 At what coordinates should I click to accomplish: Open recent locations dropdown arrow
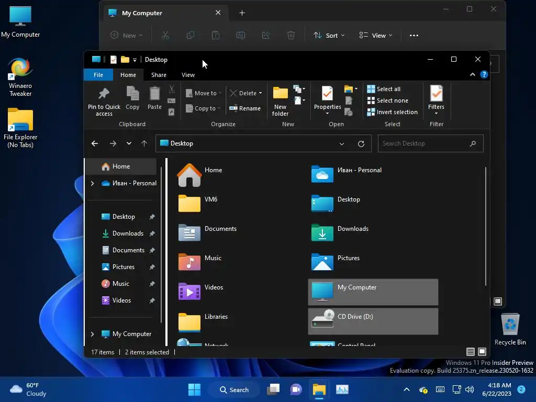(129, 143)
